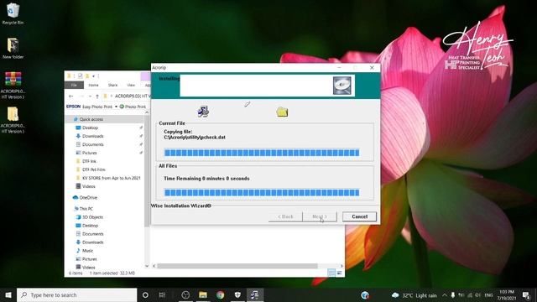Image resolution: width=537 pixels, height=302 pixels.
Task: Select the ACRORIP9.0 WinRAR archive desktop icon
Action: [x=13, y=86]
